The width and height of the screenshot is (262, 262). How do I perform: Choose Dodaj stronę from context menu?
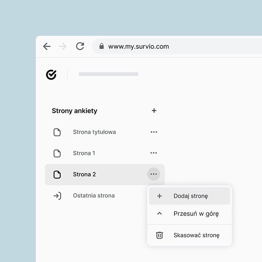tap(190, 196)
